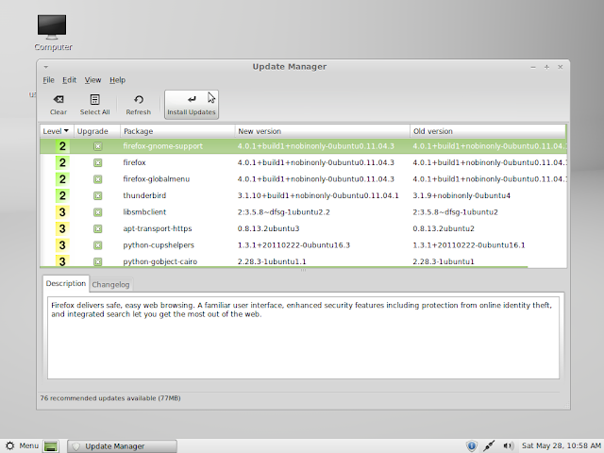Sort by the Upgrade column header
Screen dimensions: 604x453
point(97,131)
